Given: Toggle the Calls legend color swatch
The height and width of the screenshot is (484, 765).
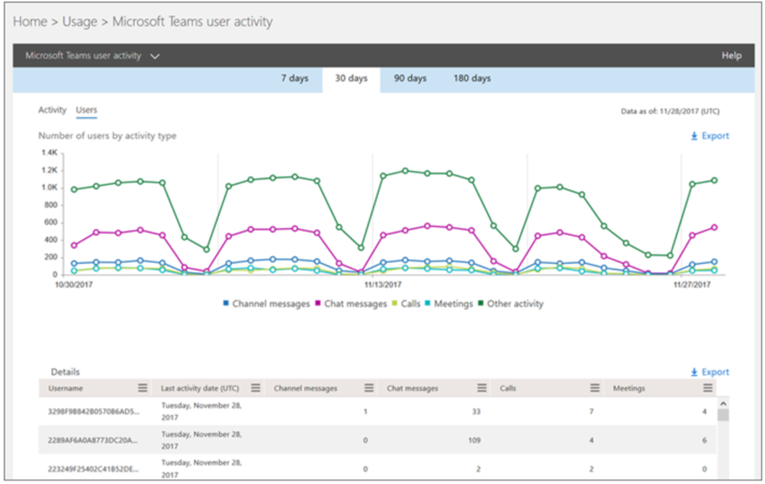Looking at the screenshot, I should [395, 303].
